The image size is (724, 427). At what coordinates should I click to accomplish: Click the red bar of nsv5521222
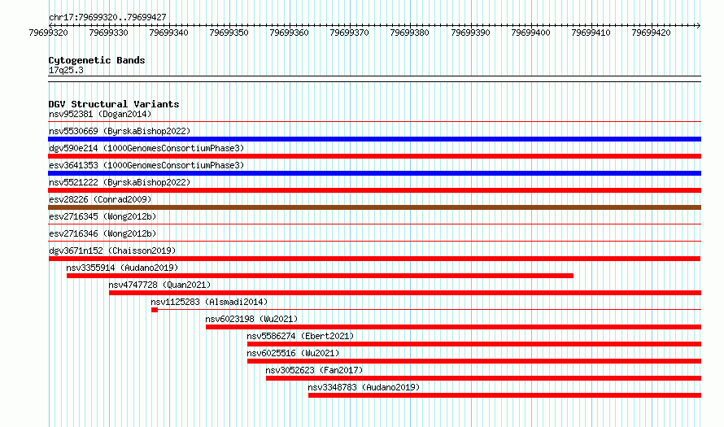coord(374,190)
